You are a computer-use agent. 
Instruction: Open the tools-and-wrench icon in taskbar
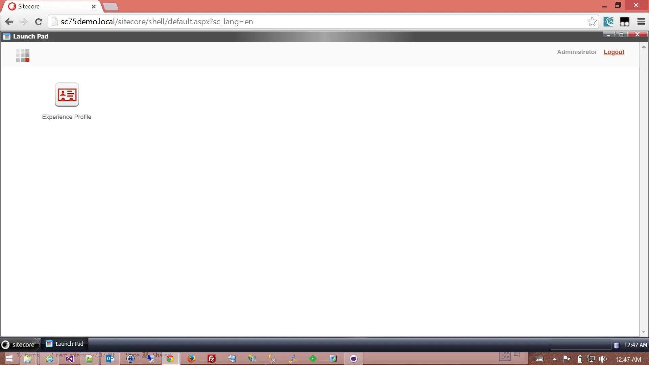tap(272, 359)
